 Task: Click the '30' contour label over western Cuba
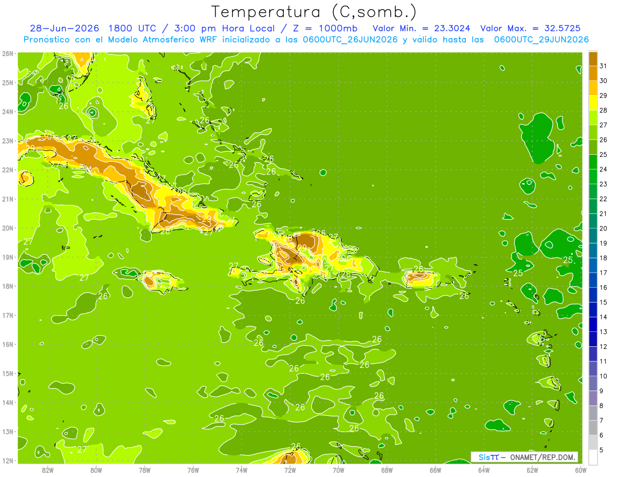[47, 137]
